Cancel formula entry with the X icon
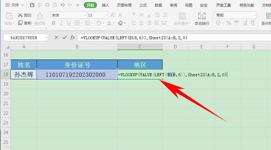Screen dimensions: 271x150 [x=56, y=37]
